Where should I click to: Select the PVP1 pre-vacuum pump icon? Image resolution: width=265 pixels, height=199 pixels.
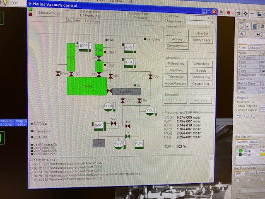[x=139, y=144]
